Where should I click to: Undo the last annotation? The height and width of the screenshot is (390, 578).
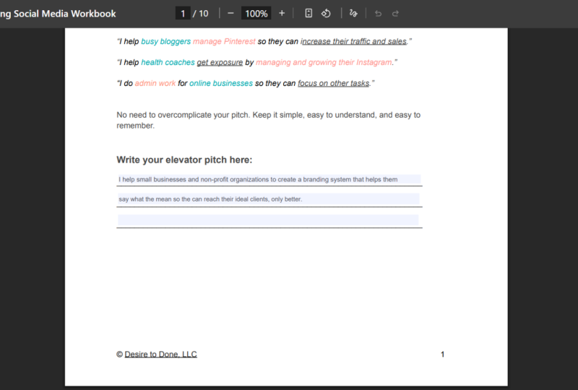(x=378, y=14)
